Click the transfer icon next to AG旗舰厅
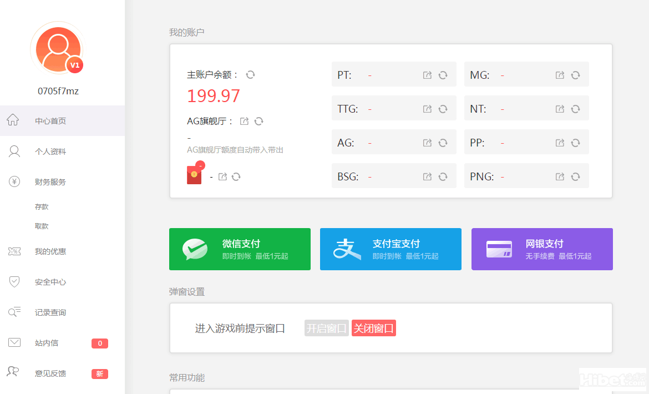 (x=244, y=121)
